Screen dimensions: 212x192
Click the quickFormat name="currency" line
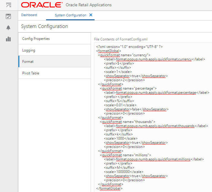point(124,55)
